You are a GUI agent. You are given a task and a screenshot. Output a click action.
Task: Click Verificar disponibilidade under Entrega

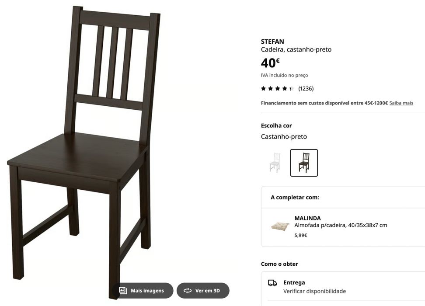[314, 291]
